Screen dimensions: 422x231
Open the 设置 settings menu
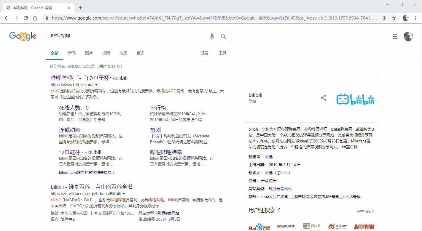(204, 53)
